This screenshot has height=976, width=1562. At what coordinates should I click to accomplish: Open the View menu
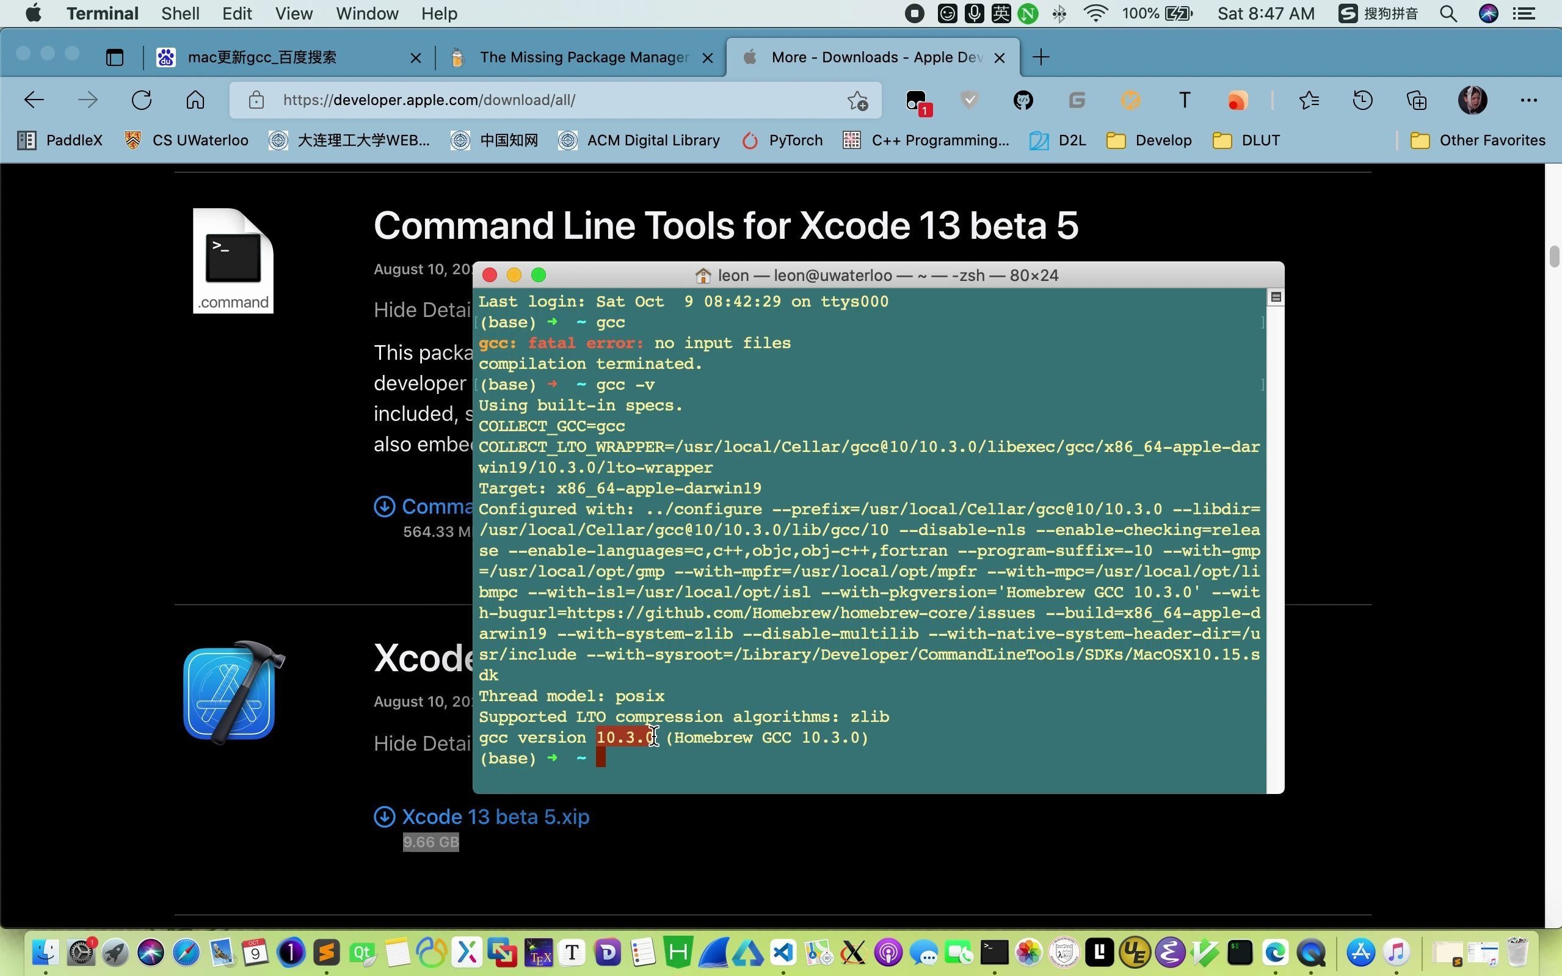(x=294, y=13)
